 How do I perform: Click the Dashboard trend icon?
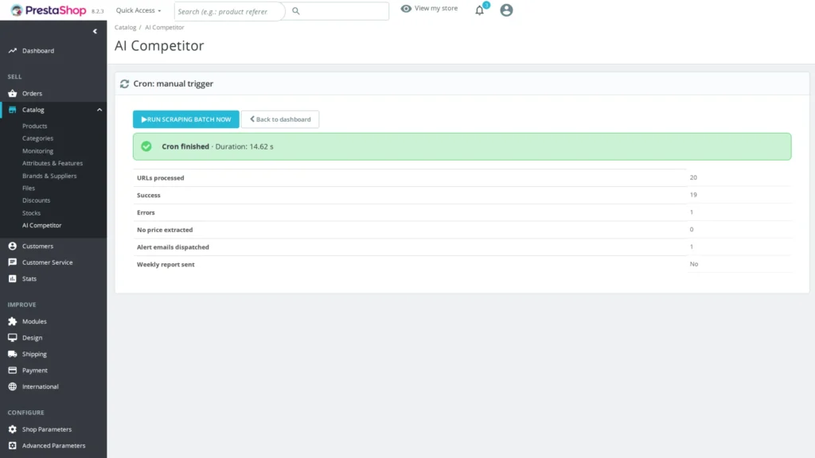(x=13, y=51)
